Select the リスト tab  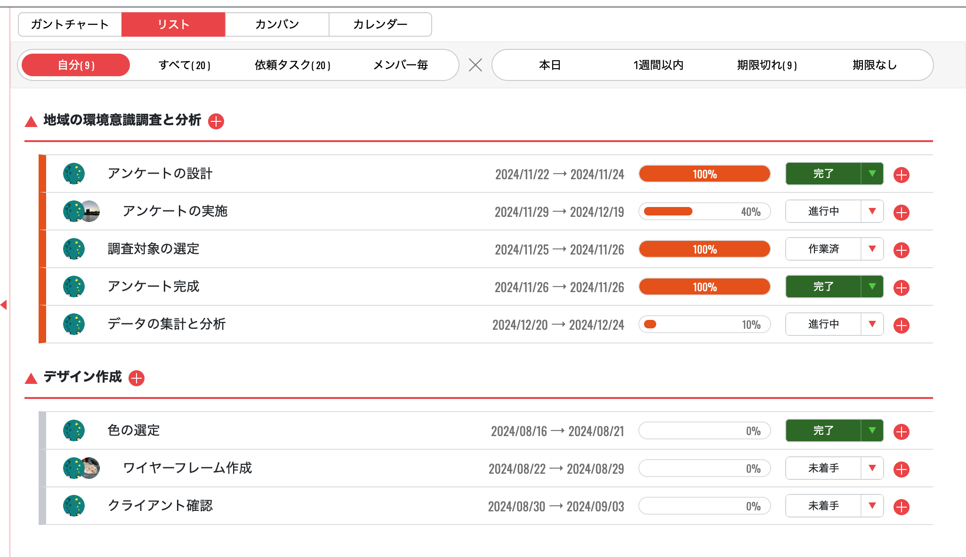(173, 24)
